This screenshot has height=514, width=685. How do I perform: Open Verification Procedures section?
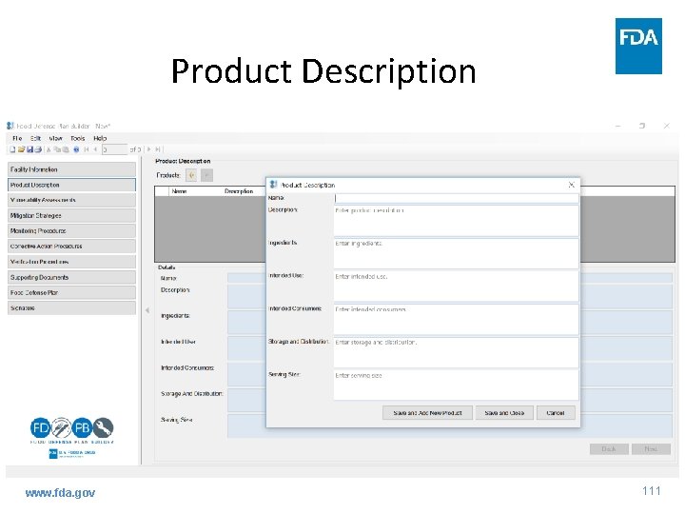point(71,262)
